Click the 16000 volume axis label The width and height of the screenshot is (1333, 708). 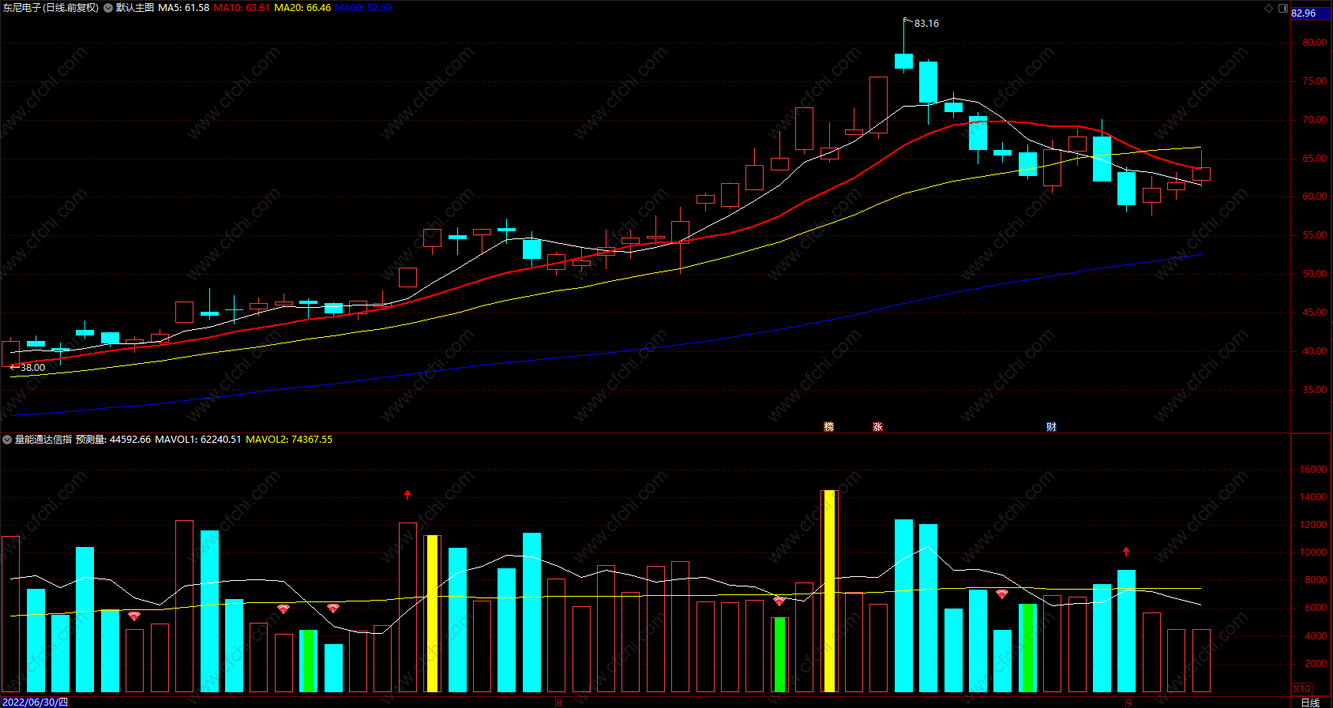[1313, 470]
